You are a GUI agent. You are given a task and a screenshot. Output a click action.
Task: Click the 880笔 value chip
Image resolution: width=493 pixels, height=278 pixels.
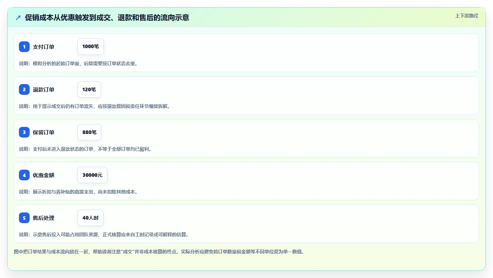tap(89, 132)
